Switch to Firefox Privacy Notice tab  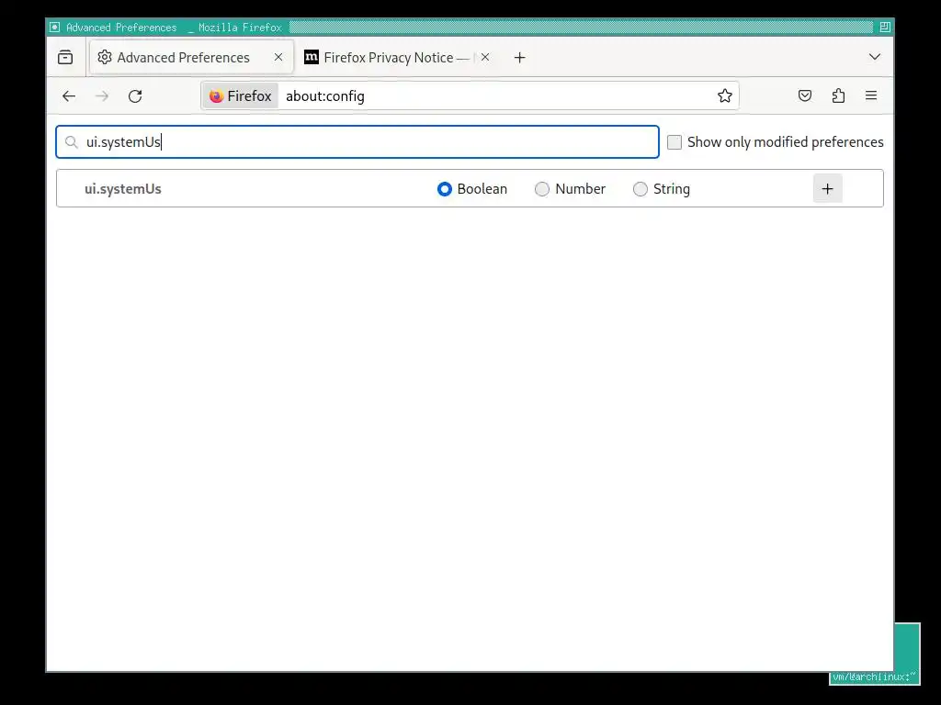click(397, 57)
